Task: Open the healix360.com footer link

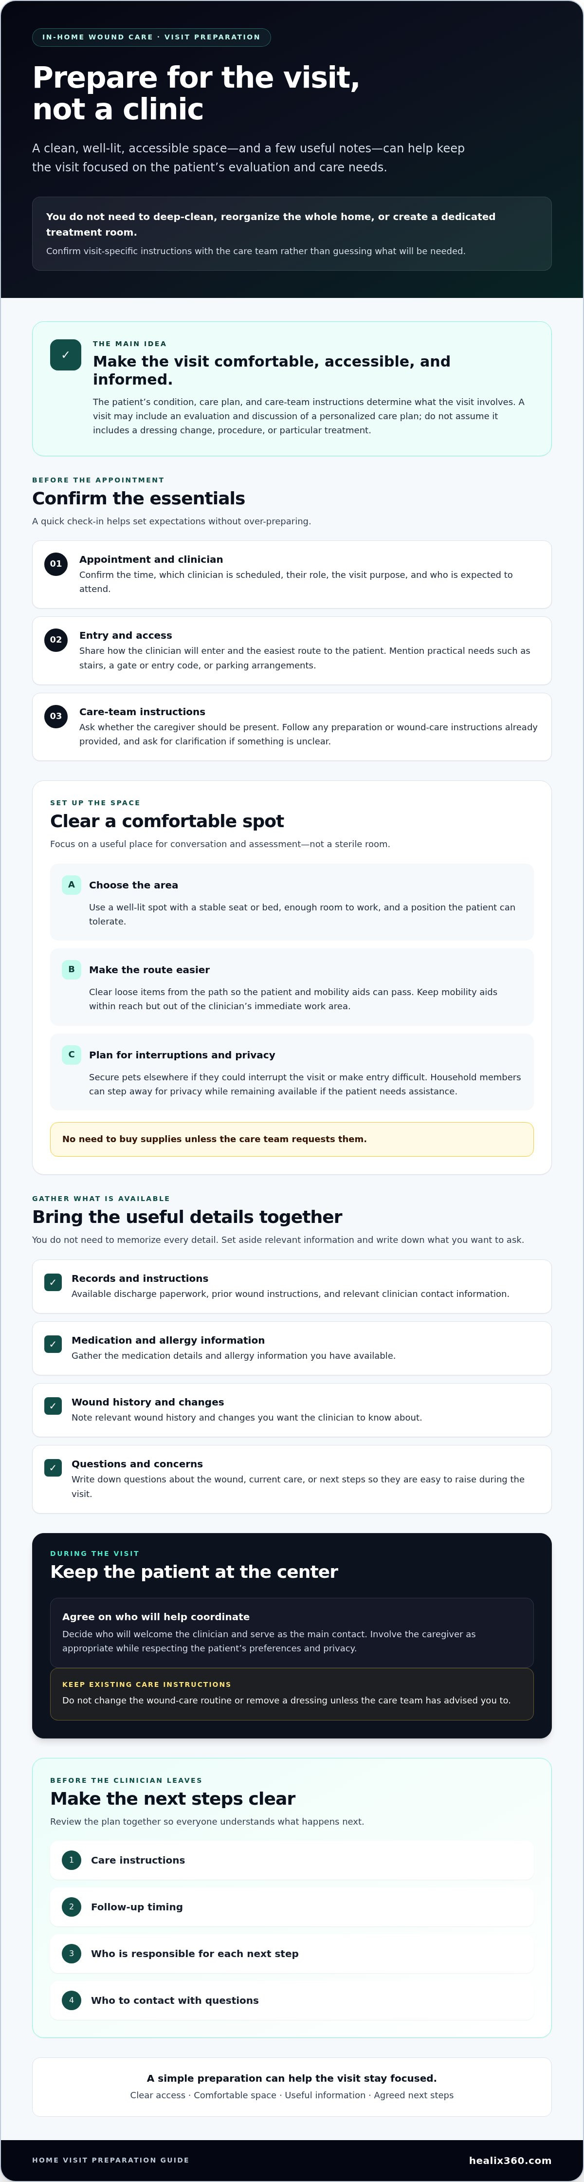Action: (510, 2160)
